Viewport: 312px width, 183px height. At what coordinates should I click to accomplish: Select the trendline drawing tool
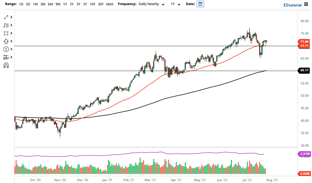pos(6,17)
